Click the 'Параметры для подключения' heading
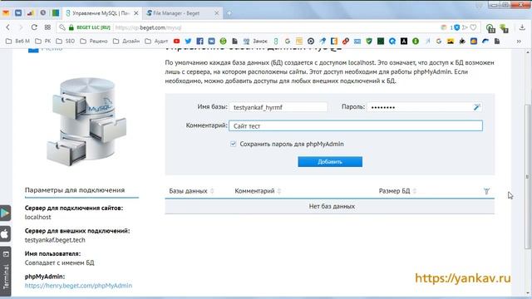Screen dimensions: 532x299 pos(75,190)
